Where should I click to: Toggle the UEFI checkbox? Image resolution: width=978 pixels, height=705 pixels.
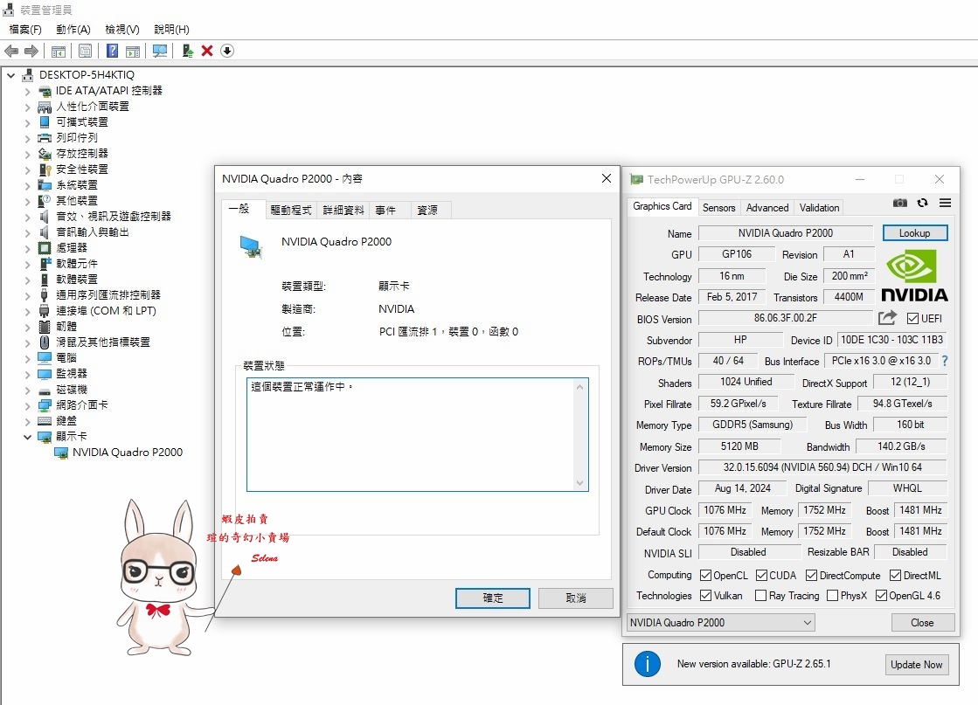[x=912, y=319]
